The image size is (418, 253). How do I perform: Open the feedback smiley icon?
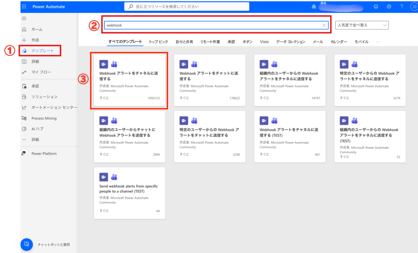(x=376, y=7)
